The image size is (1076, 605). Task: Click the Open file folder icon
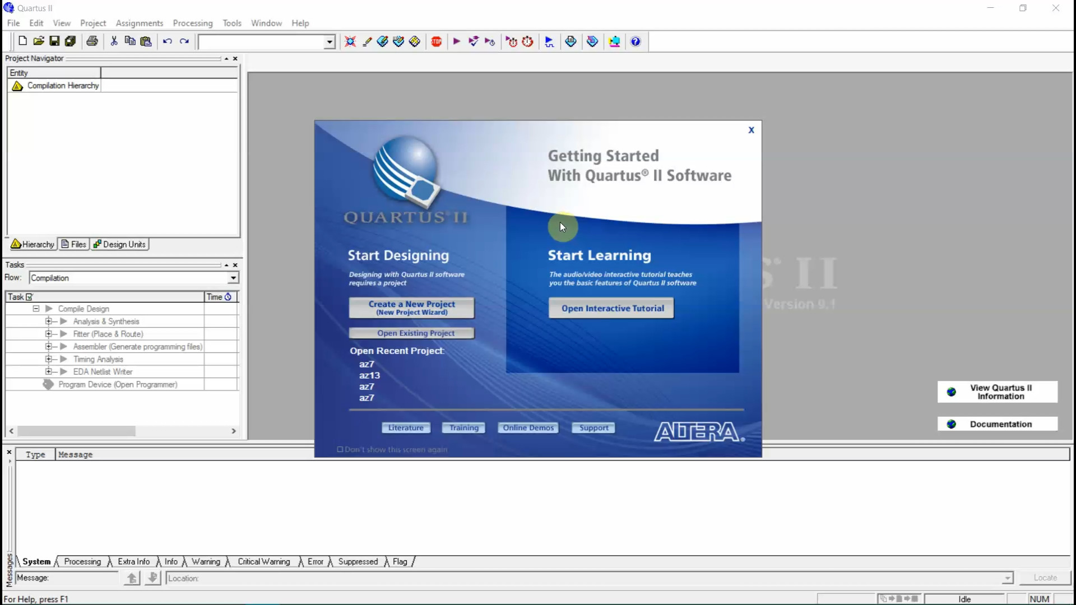[x=39, y=41]
